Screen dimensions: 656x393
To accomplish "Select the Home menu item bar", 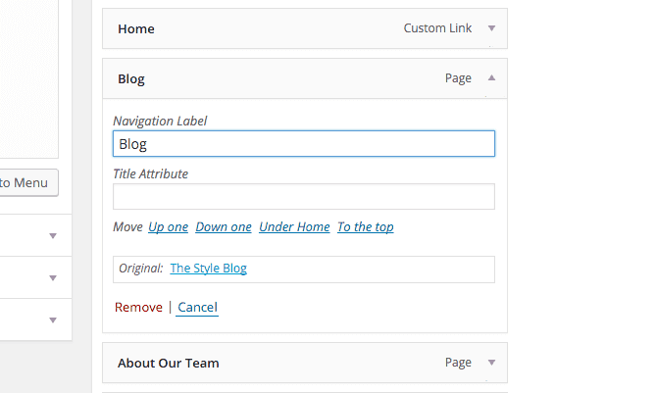I will click(x=305, y=28).
